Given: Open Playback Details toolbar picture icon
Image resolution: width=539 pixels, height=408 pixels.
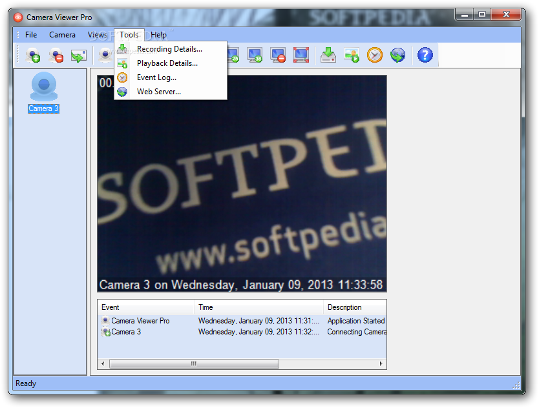Looking at the screenshot, I should tap(352, 55).
